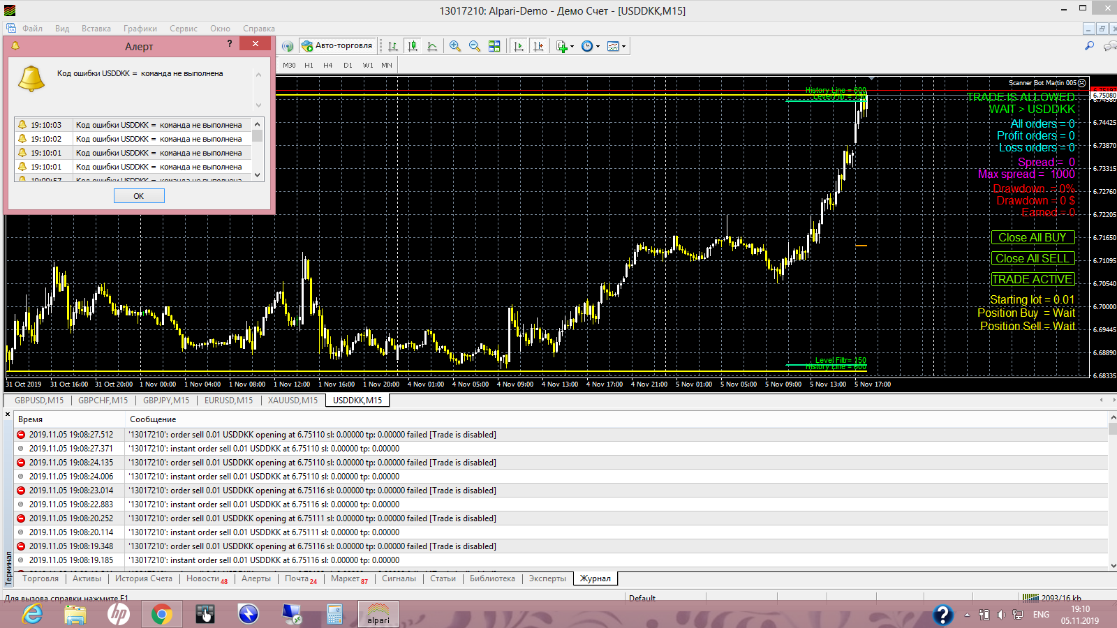Select the W1 timeframe
Viewport: 1117px width, 628px height.
(368, 65)
